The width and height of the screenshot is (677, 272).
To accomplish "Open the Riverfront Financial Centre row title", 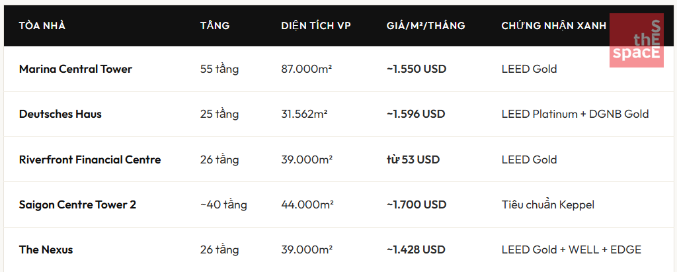I will [x=90, y=159].
